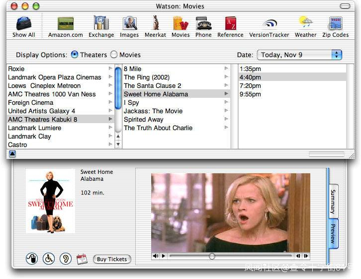Select United Artists Galaxy 4

click(60, 111)
